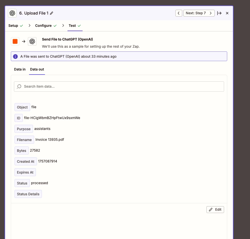The height and width of the screenshot is (239, 250).
Task: Select the ID field label
Action: [x=19, y=118]
